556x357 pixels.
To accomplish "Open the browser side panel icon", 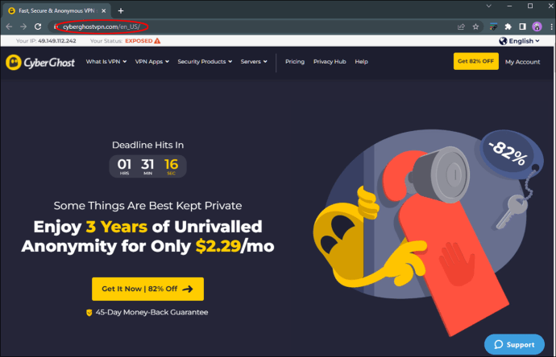I will [522, 27].
